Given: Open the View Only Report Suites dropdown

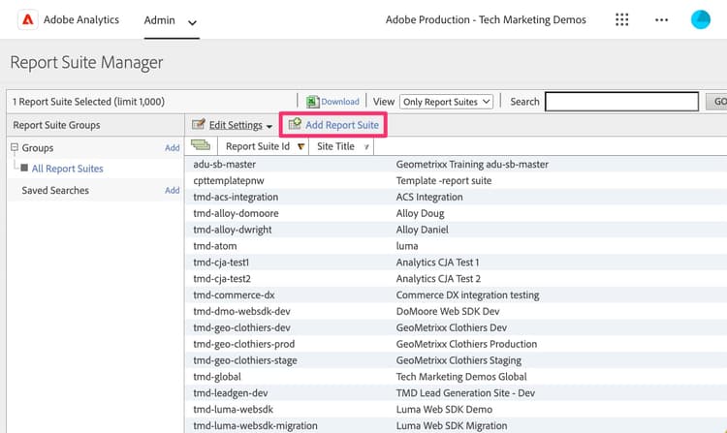Looking at the screenshot, I should point(446,102).
